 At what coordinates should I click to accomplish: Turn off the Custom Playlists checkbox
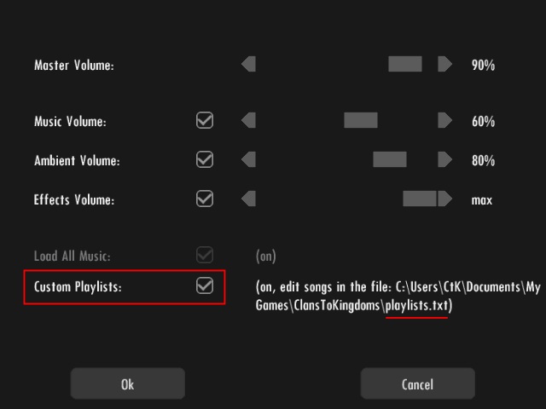click(205, 286)
